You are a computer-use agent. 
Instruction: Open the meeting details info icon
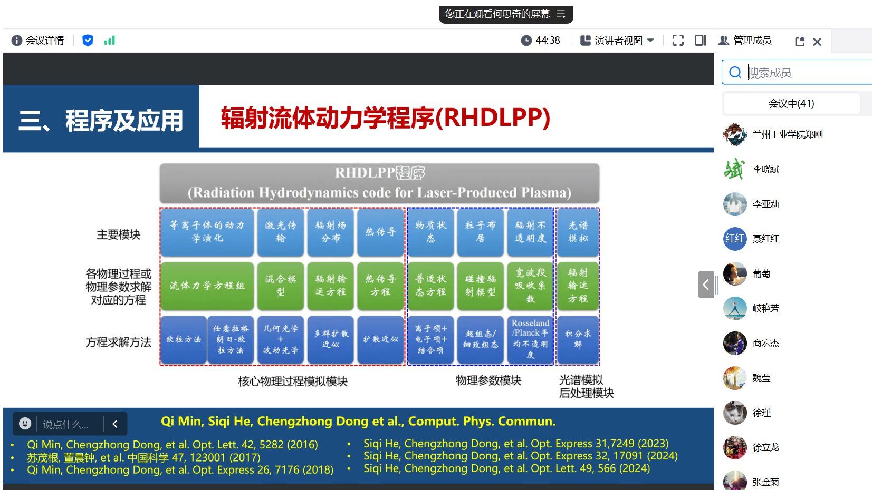[x=17, y=41]
